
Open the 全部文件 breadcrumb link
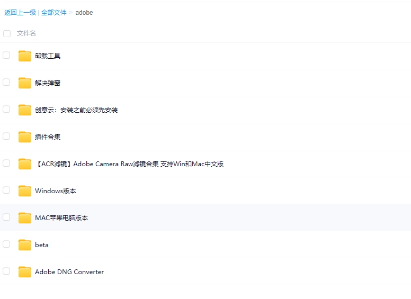pos(53,13)
